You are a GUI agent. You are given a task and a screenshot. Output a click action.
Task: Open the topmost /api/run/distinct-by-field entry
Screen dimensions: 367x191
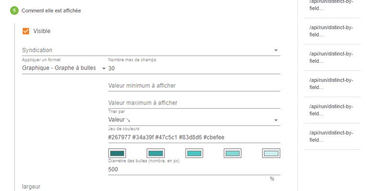(x=332, y=6)
